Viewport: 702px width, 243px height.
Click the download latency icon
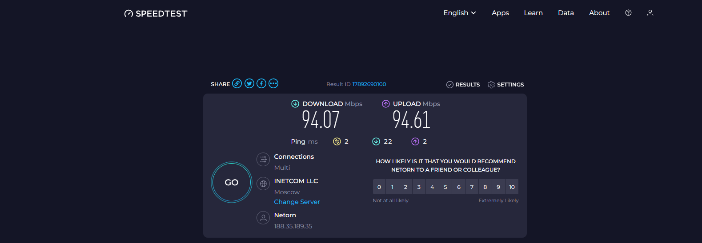click(376, 141)
